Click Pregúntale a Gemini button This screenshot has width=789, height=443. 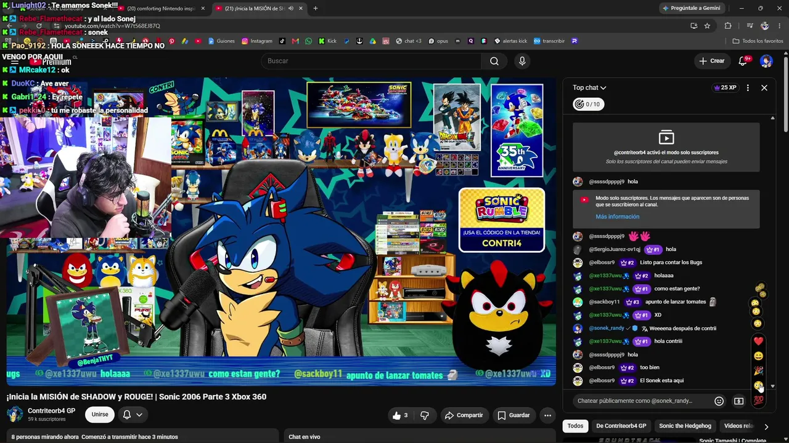click(x=691, y=8)
